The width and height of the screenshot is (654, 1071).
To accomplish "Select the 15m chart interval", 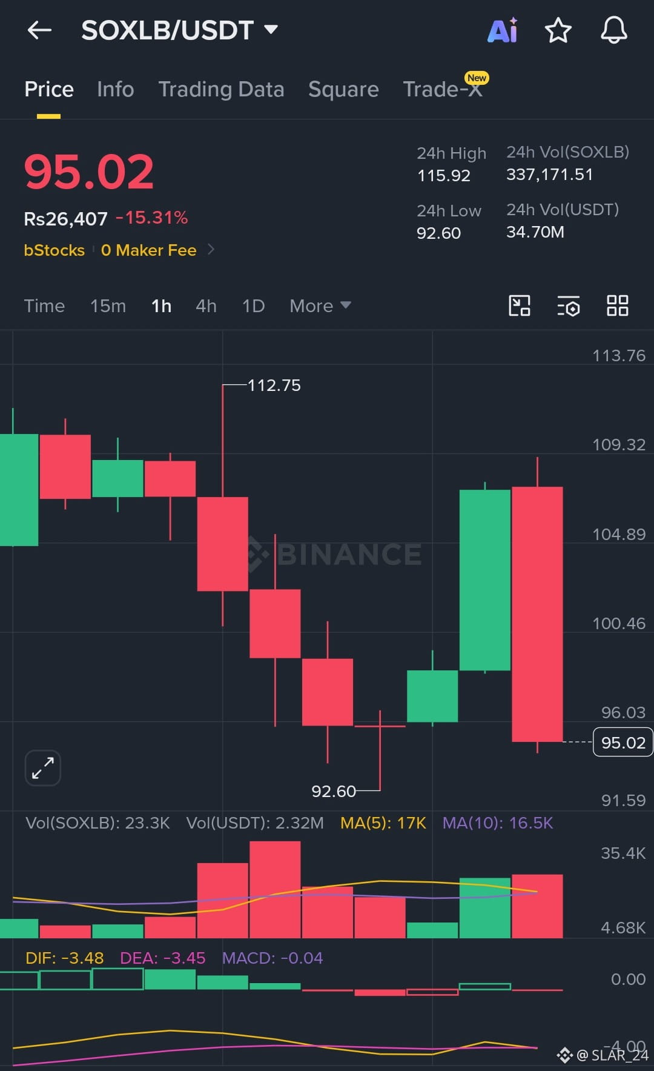I will point(108,306).
